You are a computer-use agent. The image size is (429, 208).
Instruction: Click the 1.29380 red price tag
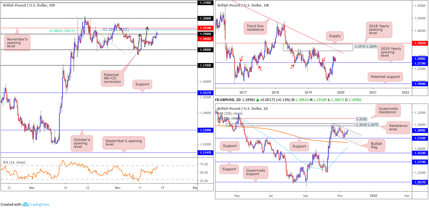click(205, 28)
